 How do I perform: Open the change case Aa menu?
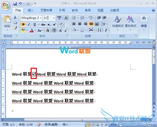40,30
